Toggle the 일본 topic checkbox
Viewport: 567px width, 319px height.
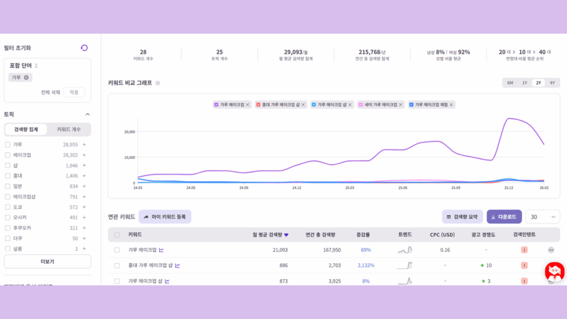coord(8,186)
